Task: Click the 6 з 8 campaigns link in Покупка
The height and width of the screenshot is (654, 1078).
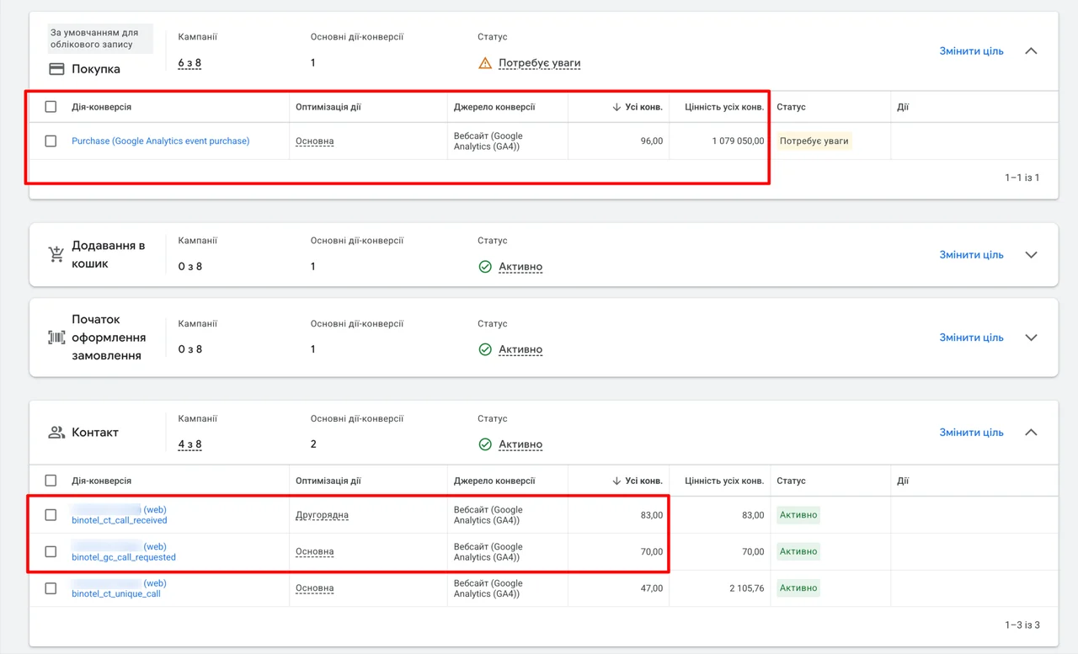Action: pos(189,63)
